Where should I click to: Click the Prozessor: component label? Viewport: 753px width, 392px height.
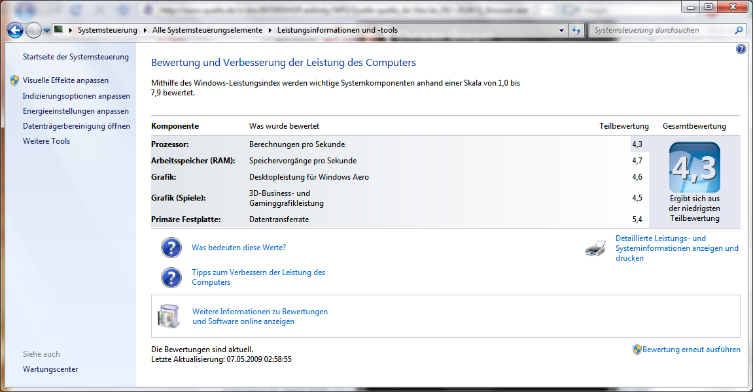[170, 144]
